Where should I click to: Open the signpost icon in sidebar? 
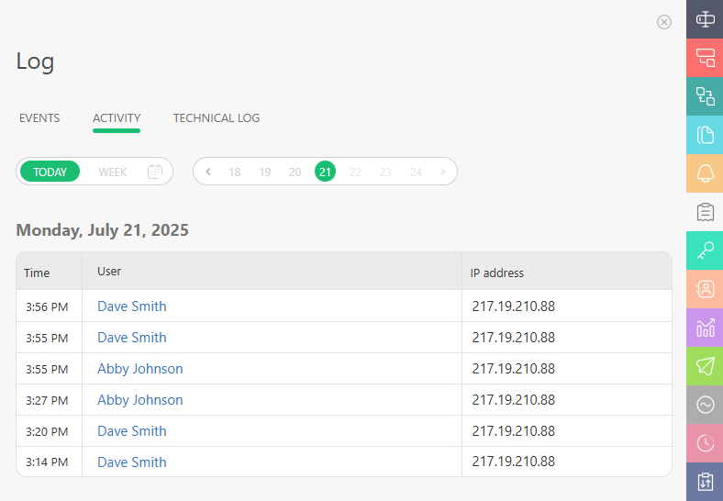(x=705, y=19)
